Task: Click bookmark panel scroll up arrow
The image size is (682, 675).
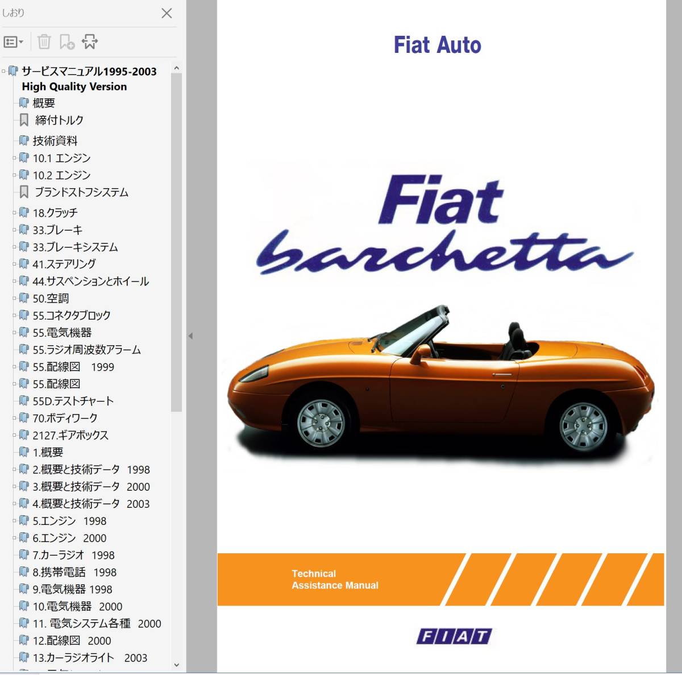Action: click(176, 68)
